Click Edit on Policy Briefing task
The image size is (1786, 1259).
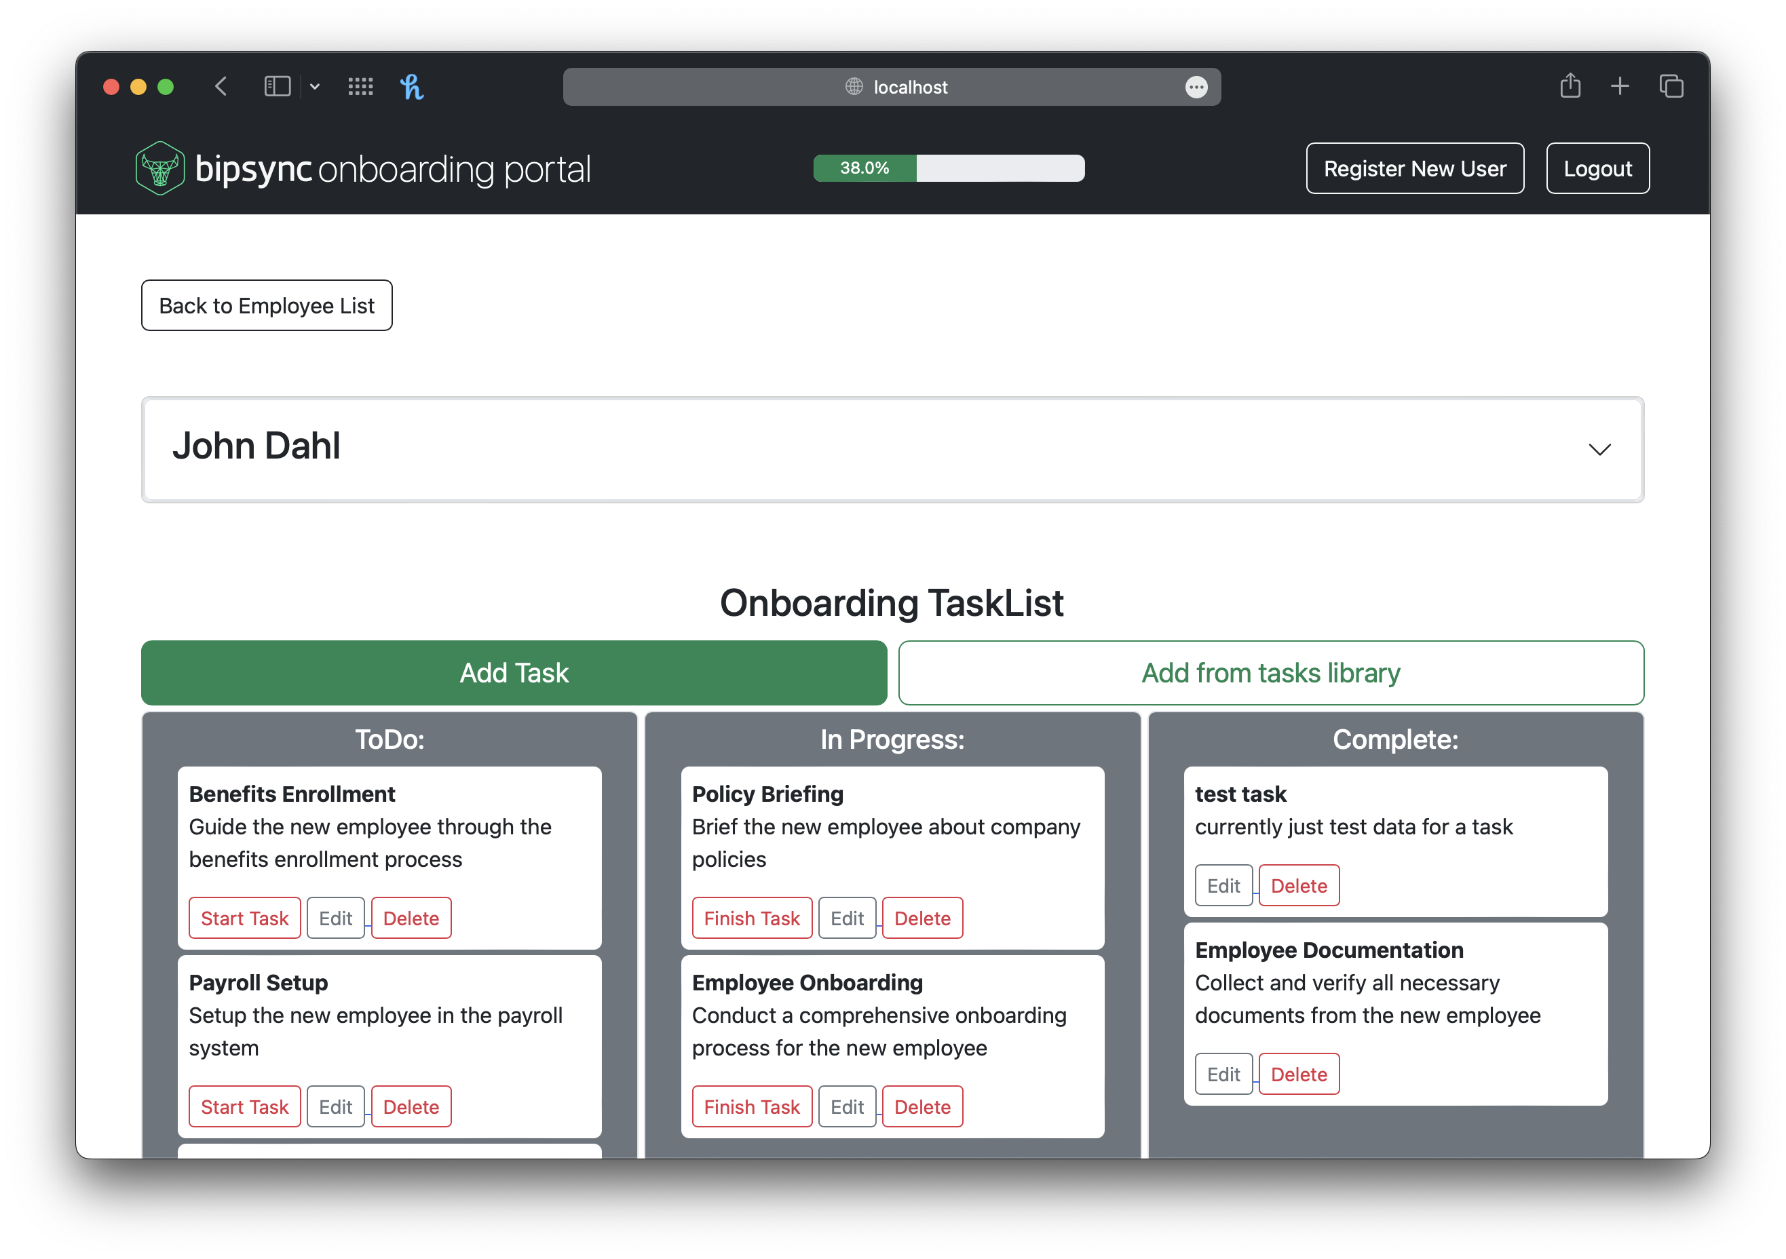(848, 917)
